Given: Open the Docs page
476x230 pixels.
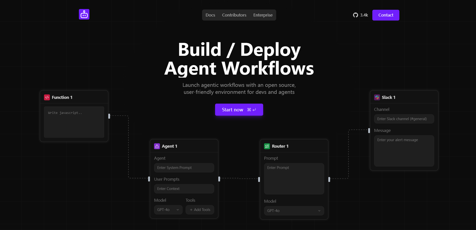Looking at the screenshot, I should click(x=210, y=15).
